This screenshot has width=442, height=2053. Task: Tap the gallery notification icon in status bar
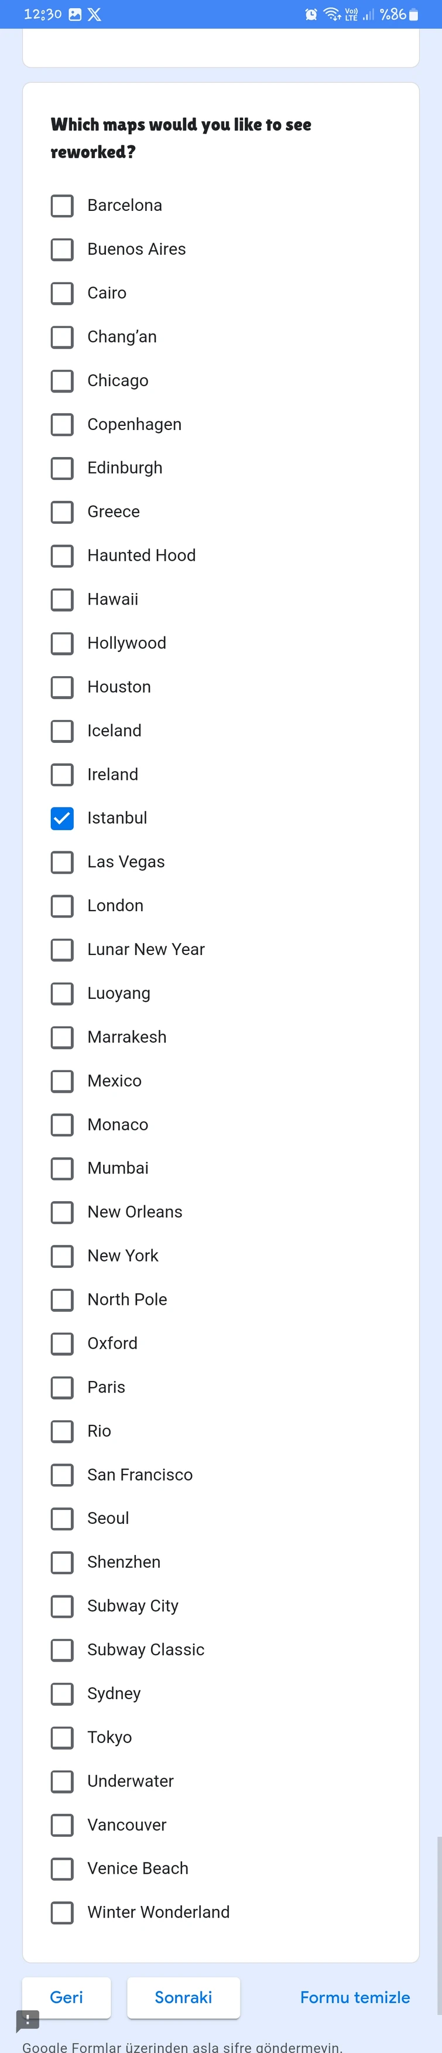point(75,14)
